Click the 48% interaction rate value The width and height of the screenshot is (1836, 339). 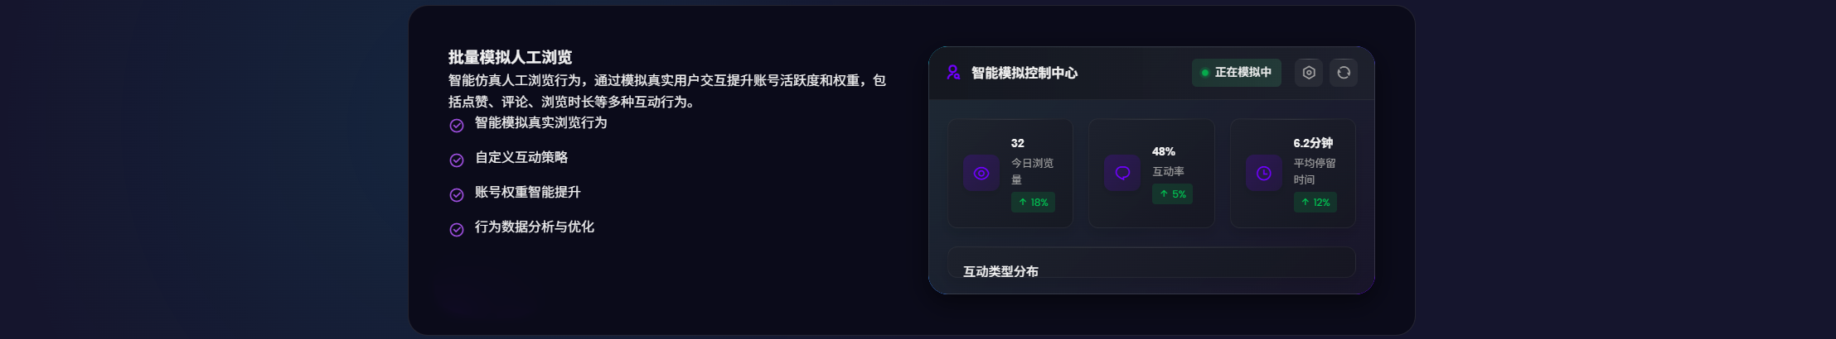point(1164,151)
